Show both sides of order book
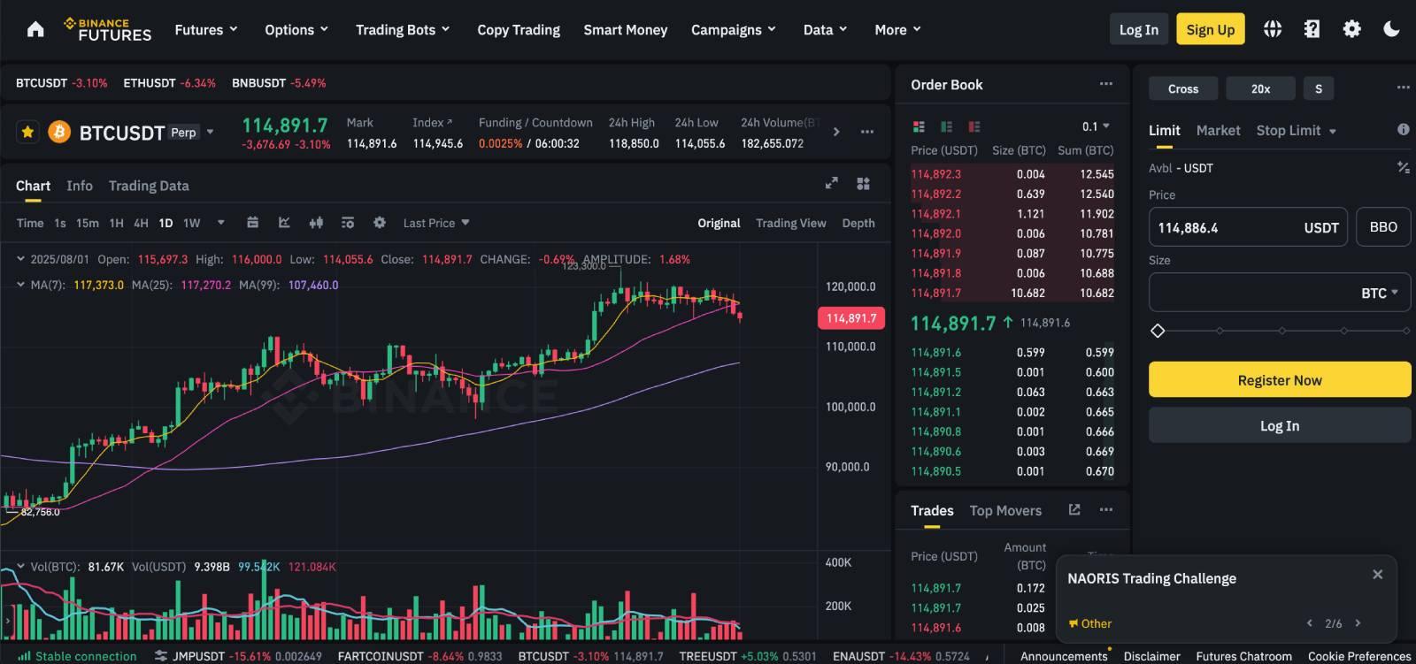The height and width of the screenshot is (664, 1416). click(x=919, y=126)
